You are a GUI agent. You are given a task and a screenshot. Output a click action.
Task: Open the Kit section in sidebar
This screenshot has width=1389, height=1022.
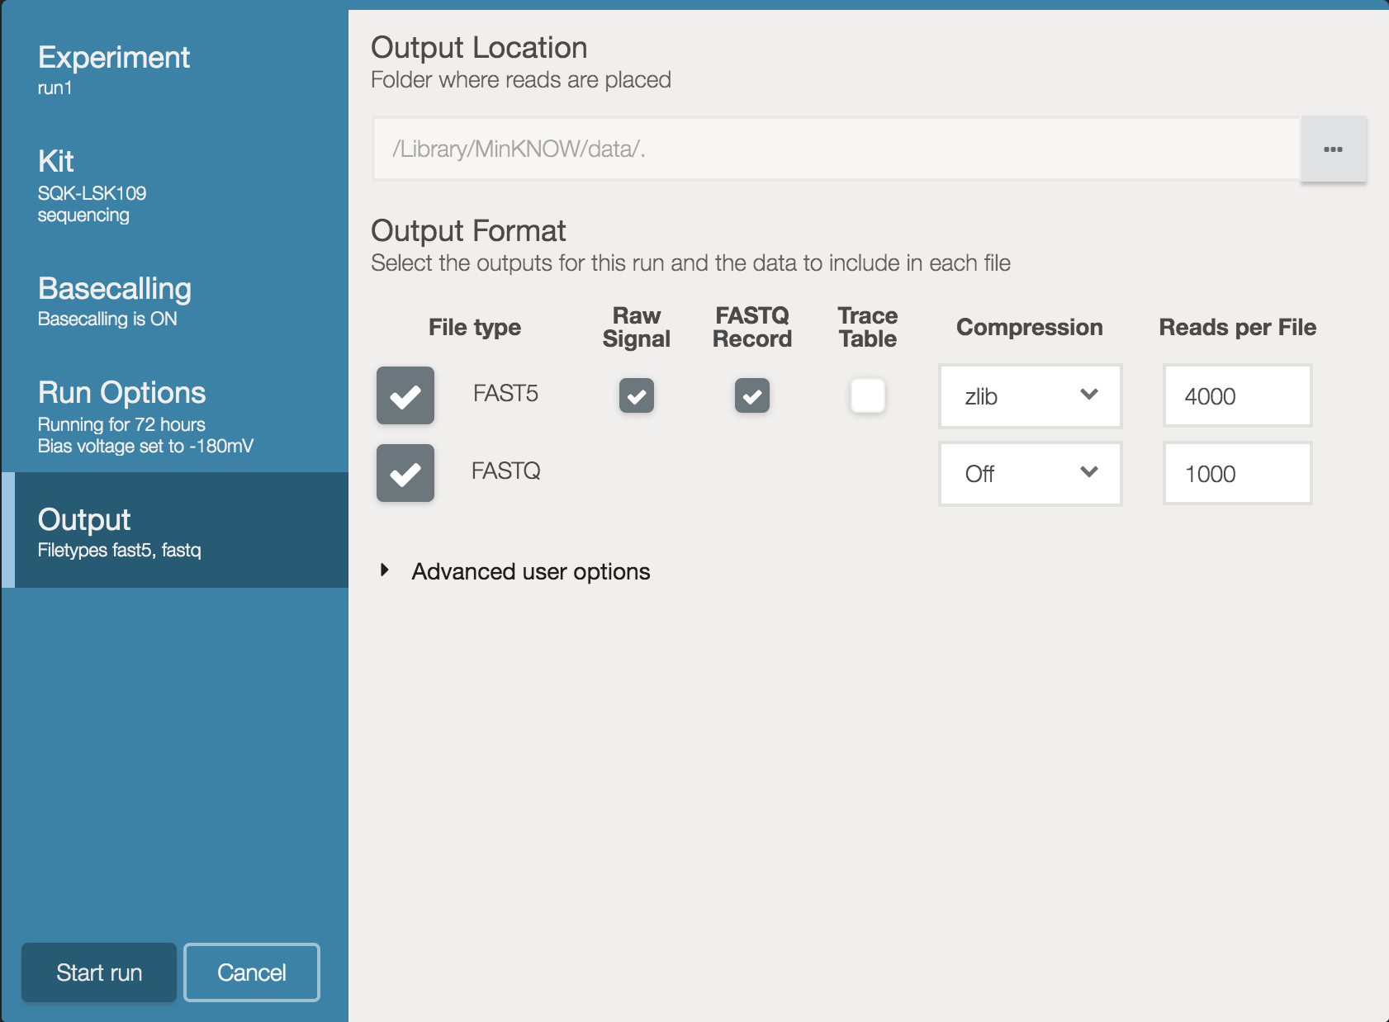91,185
